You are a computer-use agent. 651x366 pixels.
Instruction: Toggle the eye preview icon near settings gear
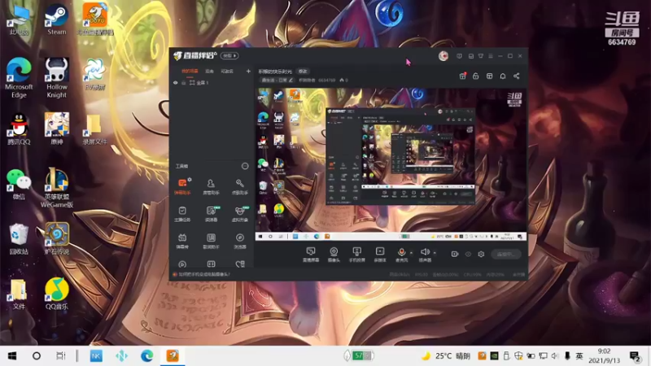tap(468, 254)
